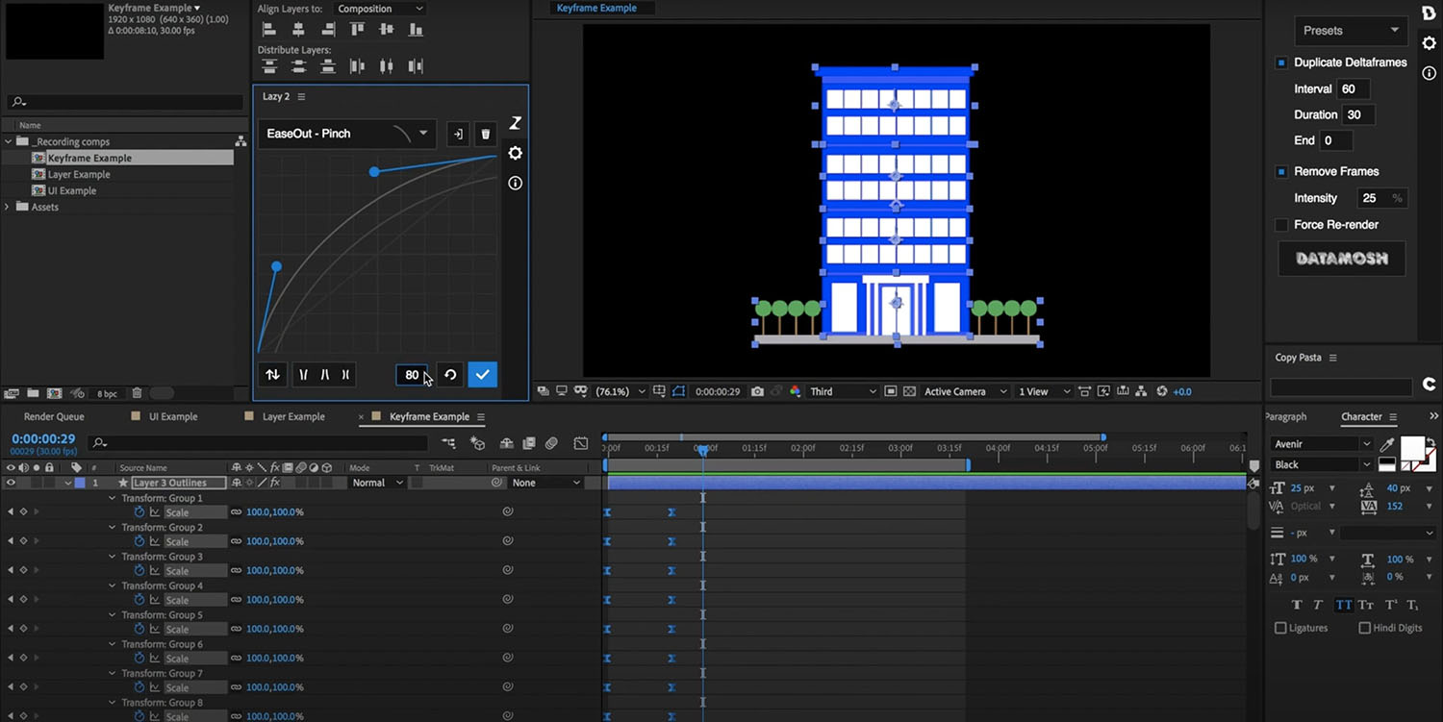The image size is (1443, 722).
Task: Click the swap direction arrows icon
Action: pyautogui.click(x=273, y=375)
